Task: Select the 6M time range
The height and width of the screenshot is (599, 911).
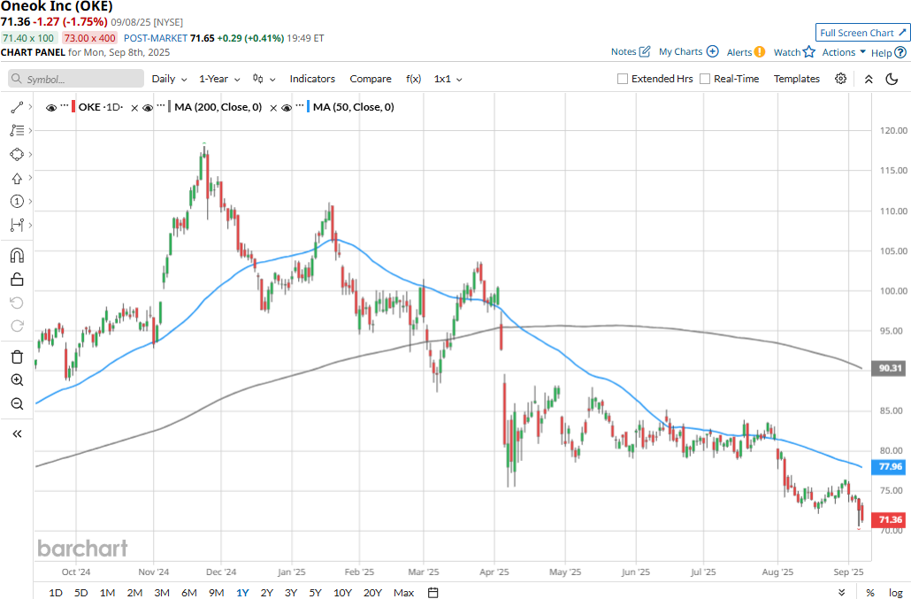Action: [188, 593]
